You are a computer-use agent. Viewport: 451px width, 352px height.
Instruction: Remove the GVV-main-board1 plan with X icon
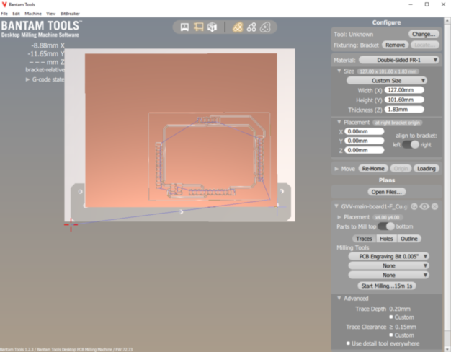point(435,206)
